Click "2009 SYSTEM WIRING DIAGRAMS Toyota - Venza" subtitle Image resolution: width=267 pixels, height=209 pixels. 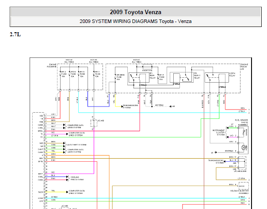click(x=136, y=22)
